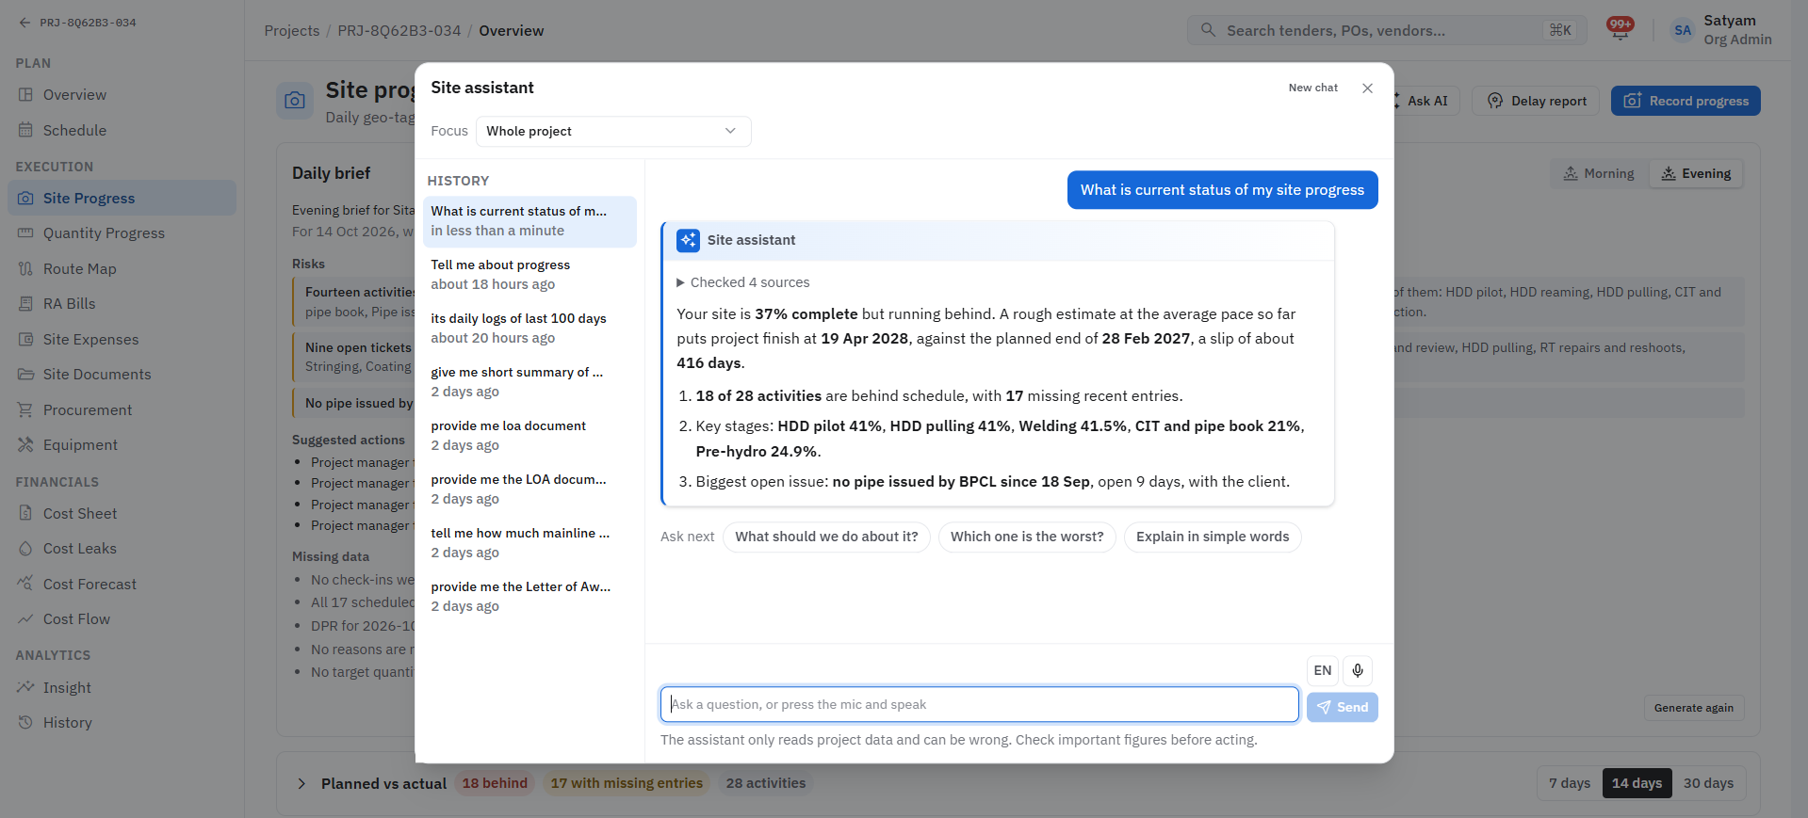This screenshot has height=818, width=1808.
Task: Open the 'provide me loa document' history chat
Action: (529, 436)
